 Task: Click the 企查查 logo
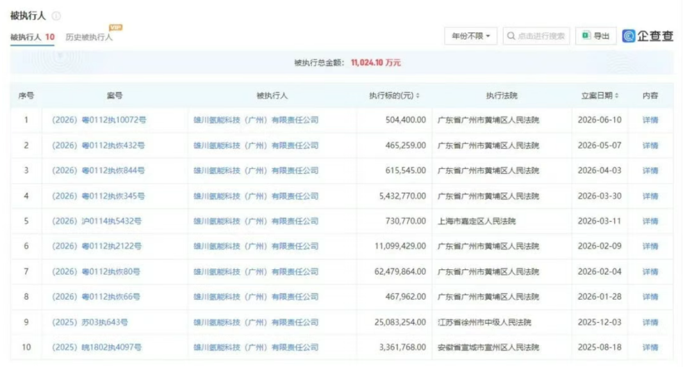pos(648,36)
